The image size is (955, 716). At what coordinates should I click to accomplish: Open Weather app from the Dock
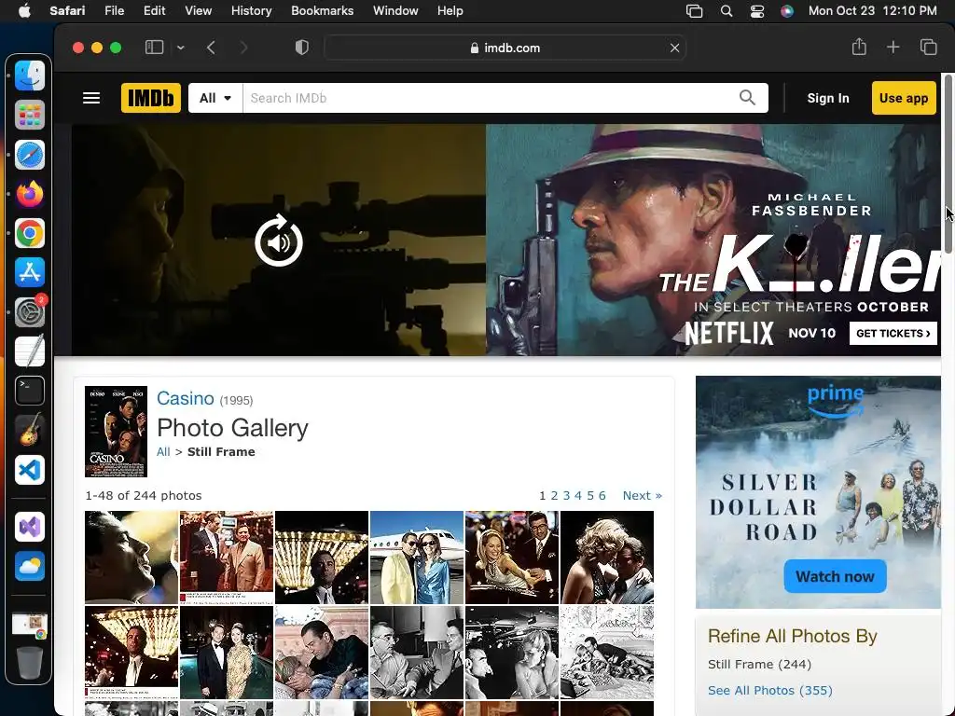(x=30, y=566)
